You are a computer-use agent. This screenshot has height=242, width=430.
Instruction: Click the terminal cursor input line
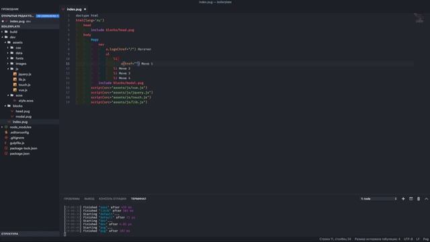point(64,234)
